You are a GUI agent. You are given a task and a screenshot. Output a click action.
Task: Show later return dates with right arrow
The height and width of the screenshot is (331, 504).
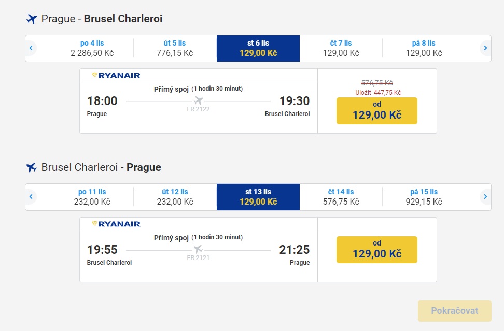click(x=485, y=196)
